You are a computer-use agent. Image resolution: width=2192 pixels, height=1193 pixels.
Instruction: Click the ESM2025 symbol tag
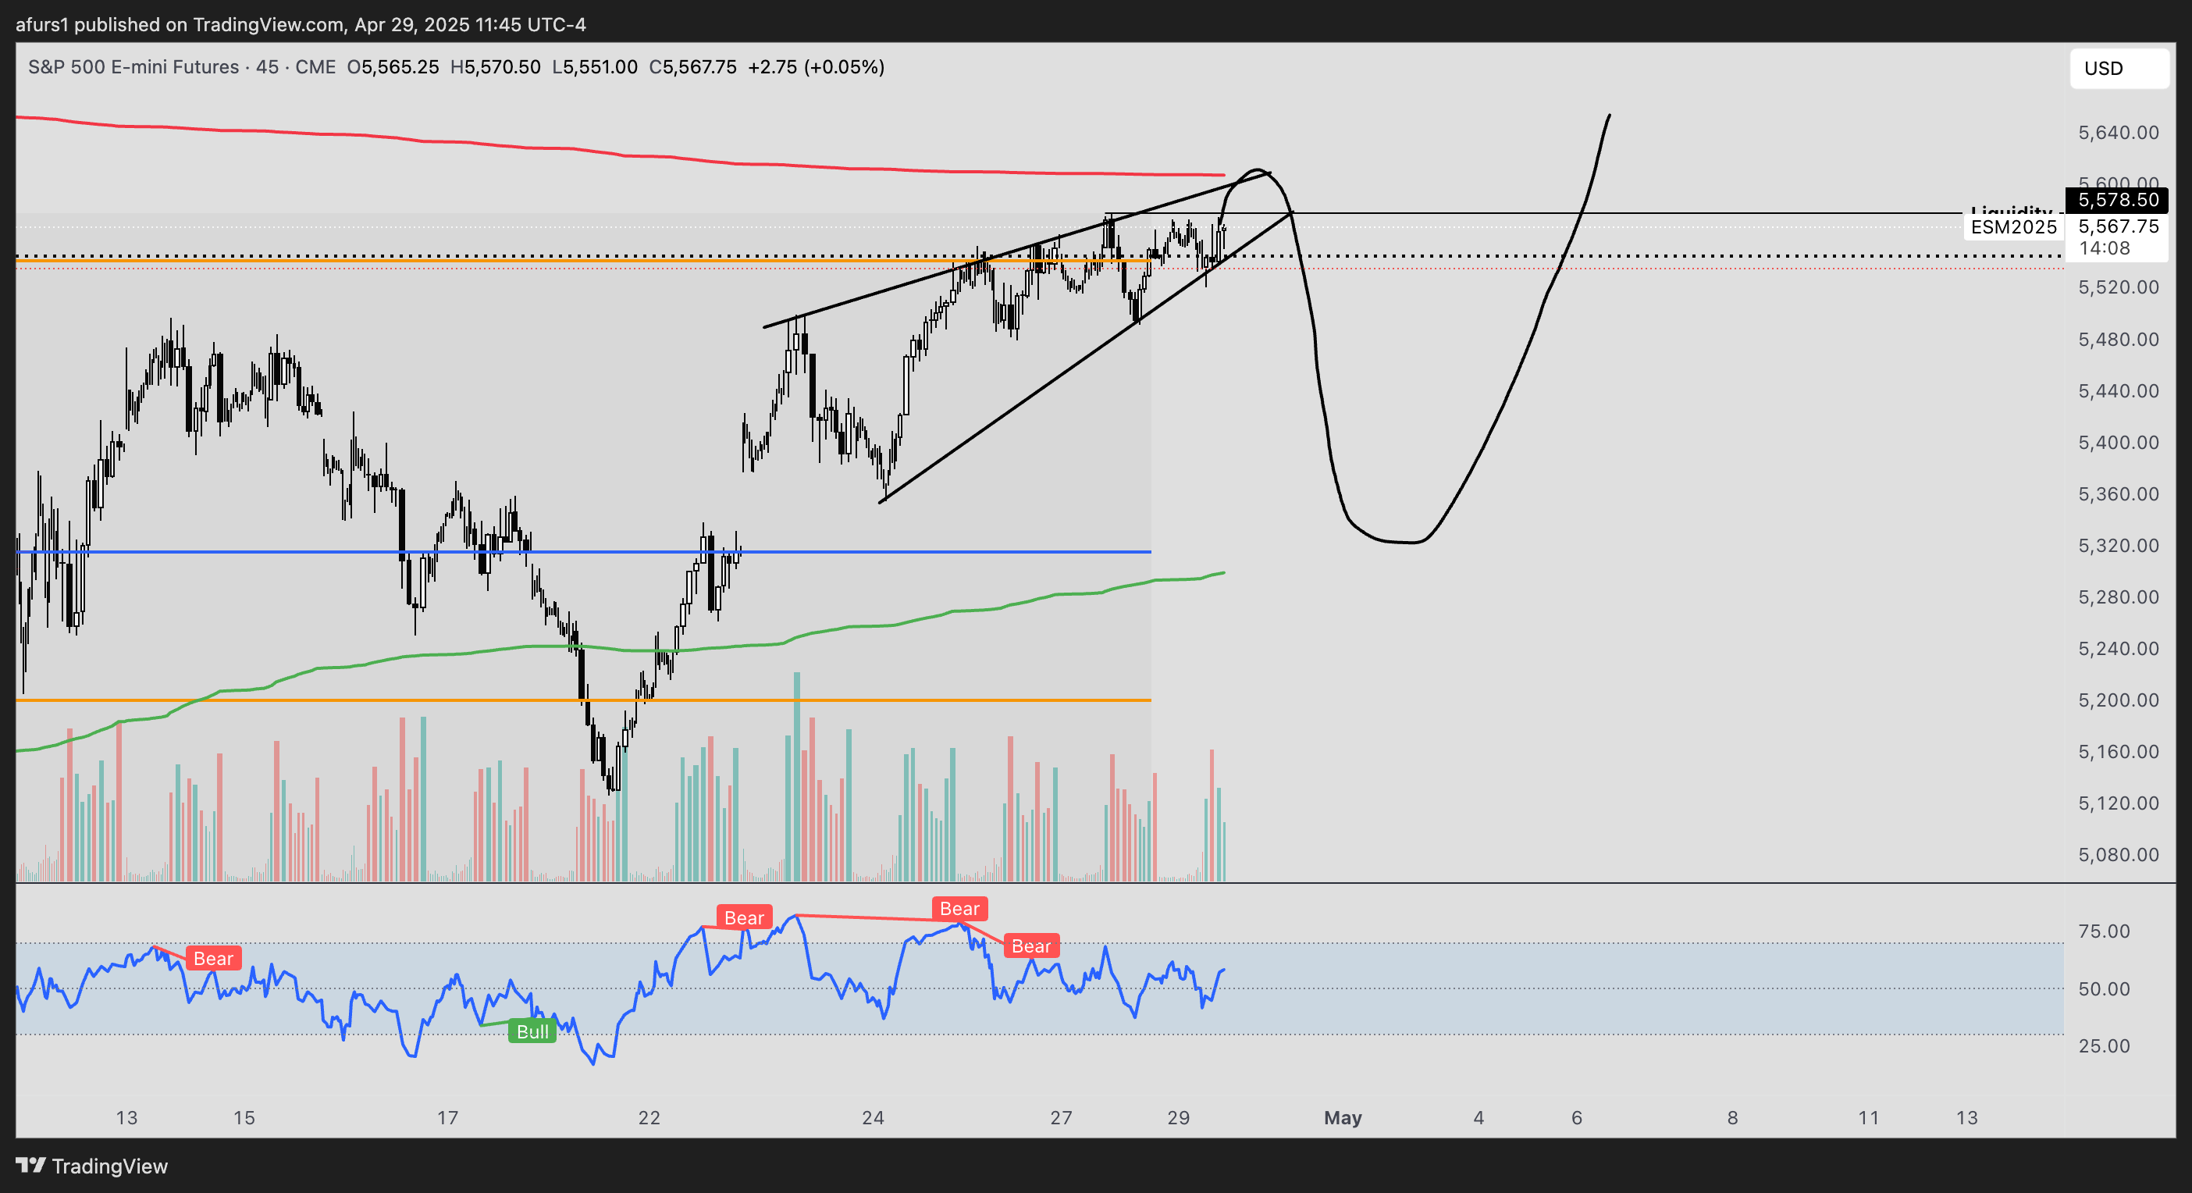(2013, 227)
